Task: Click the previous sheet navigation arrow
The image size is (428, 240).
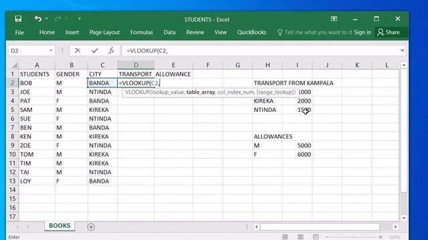Action: point(17,227)
